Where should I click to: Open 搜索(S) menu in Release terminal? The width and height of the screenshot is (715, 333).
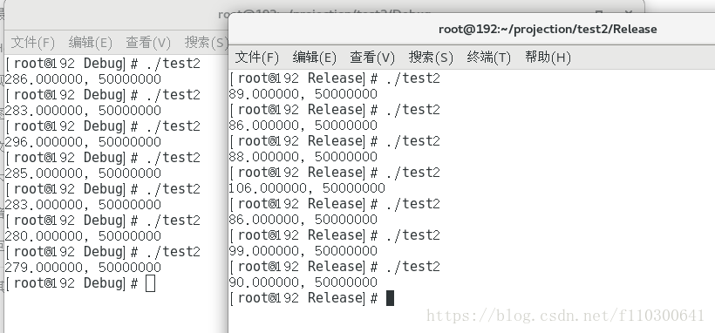point(431,58)
